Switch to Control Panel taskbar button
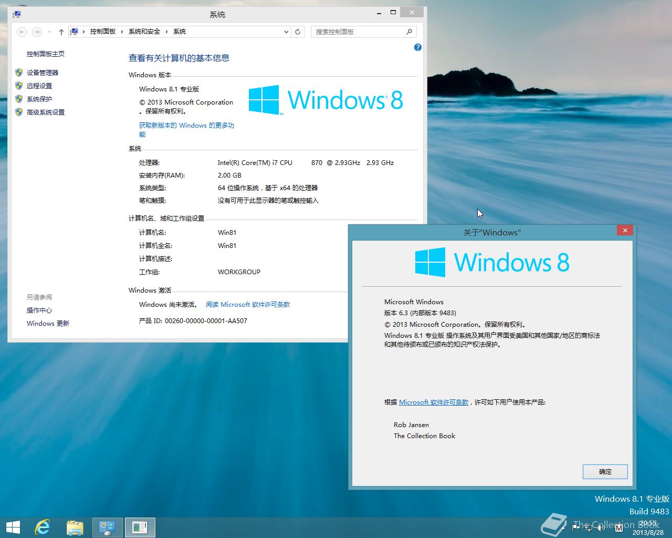The image size is (672, 538). tap(108, 527)
